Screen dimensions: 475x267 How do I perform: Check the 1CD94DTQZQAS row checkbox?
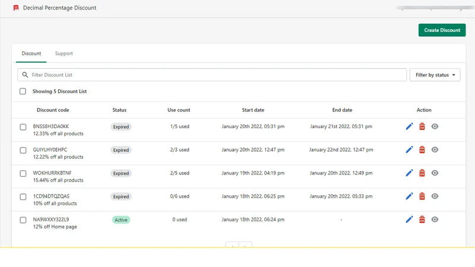[x=23, y=197]
